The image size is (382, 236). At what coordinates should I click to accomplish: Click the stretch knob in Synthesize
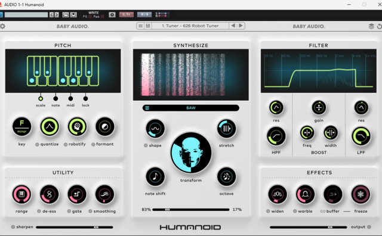226,129
